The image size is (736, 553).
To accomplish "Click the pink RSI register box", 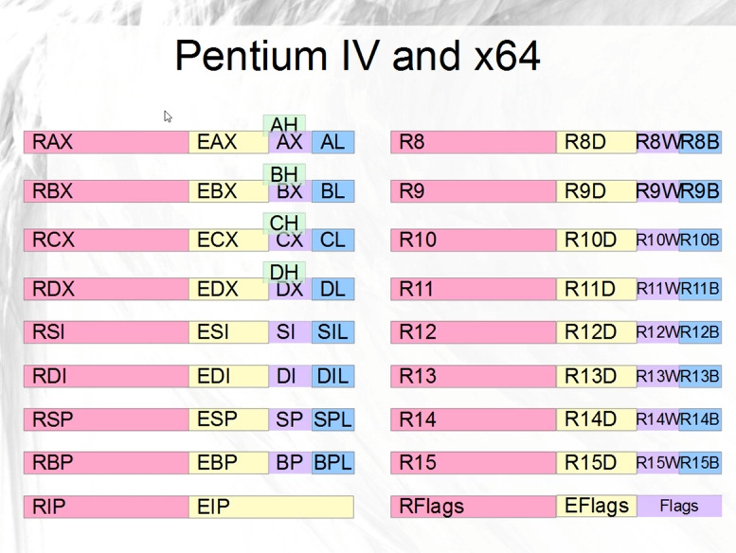I will 106,332.
